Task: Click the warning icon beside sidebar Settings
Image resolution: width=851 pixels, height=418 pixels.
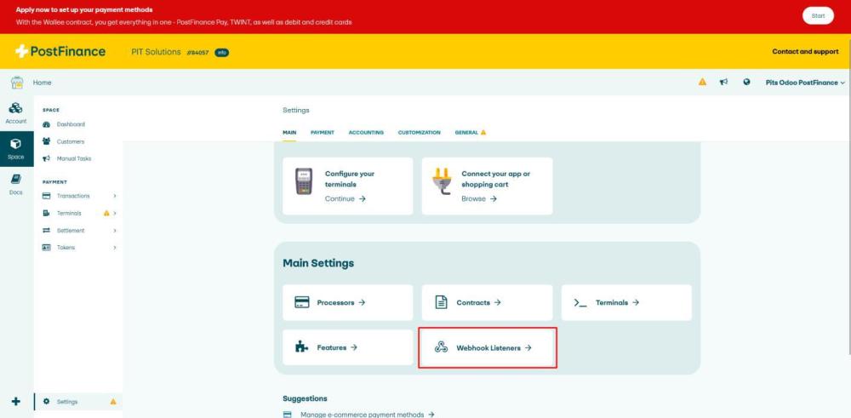Action: pos(113,402)
